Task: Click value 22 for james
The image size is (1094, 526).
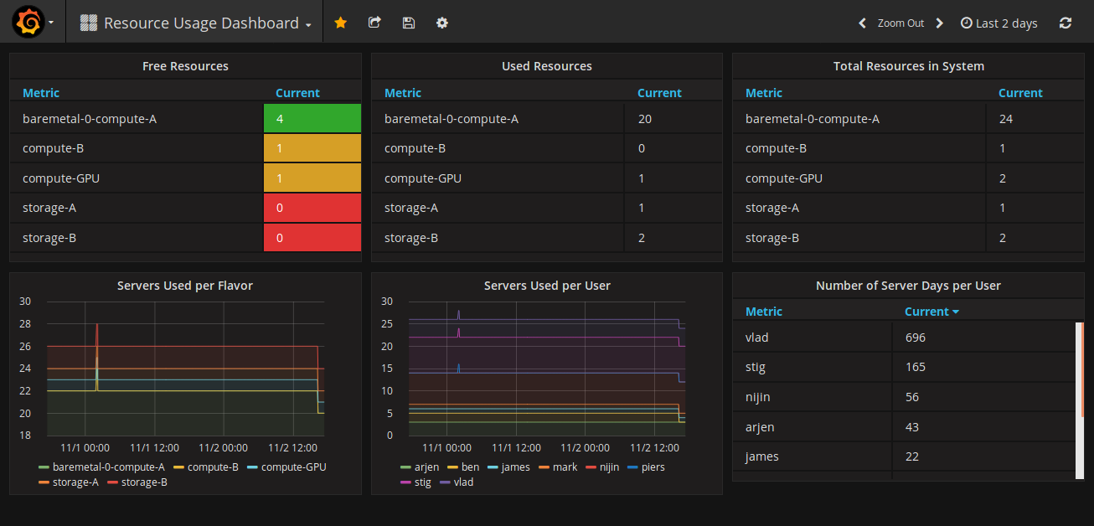Action: coord(912,456)
